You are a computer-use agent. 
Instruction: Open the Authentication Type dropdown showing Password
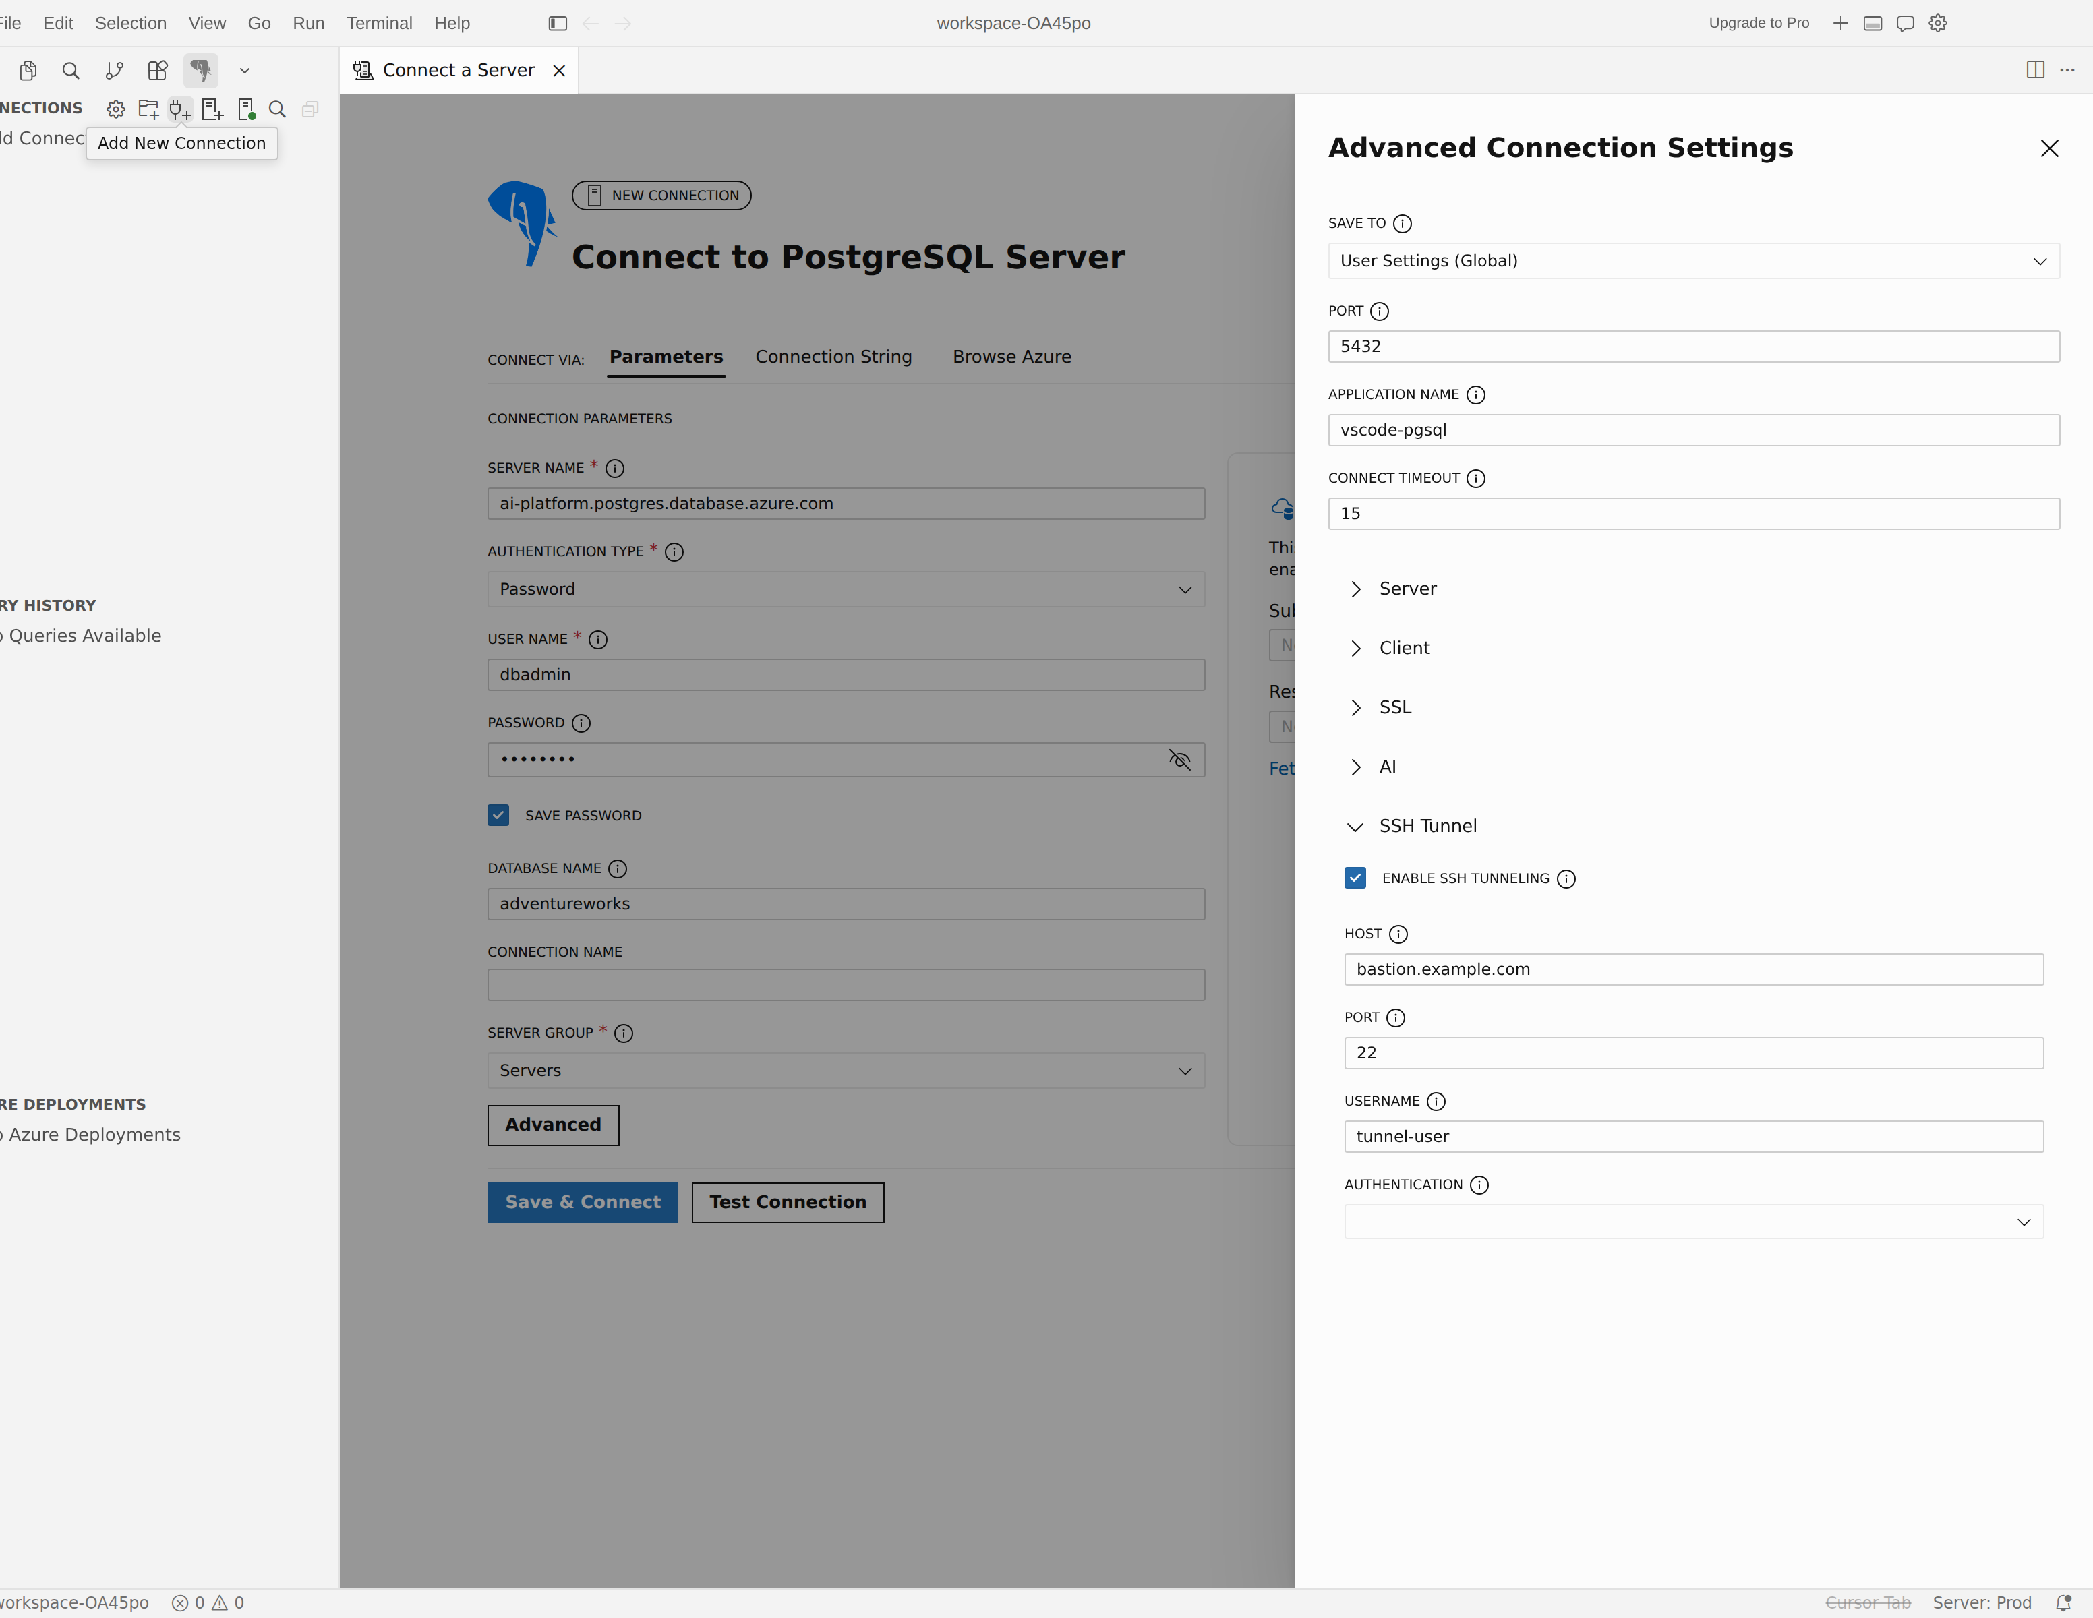point(846,589)
